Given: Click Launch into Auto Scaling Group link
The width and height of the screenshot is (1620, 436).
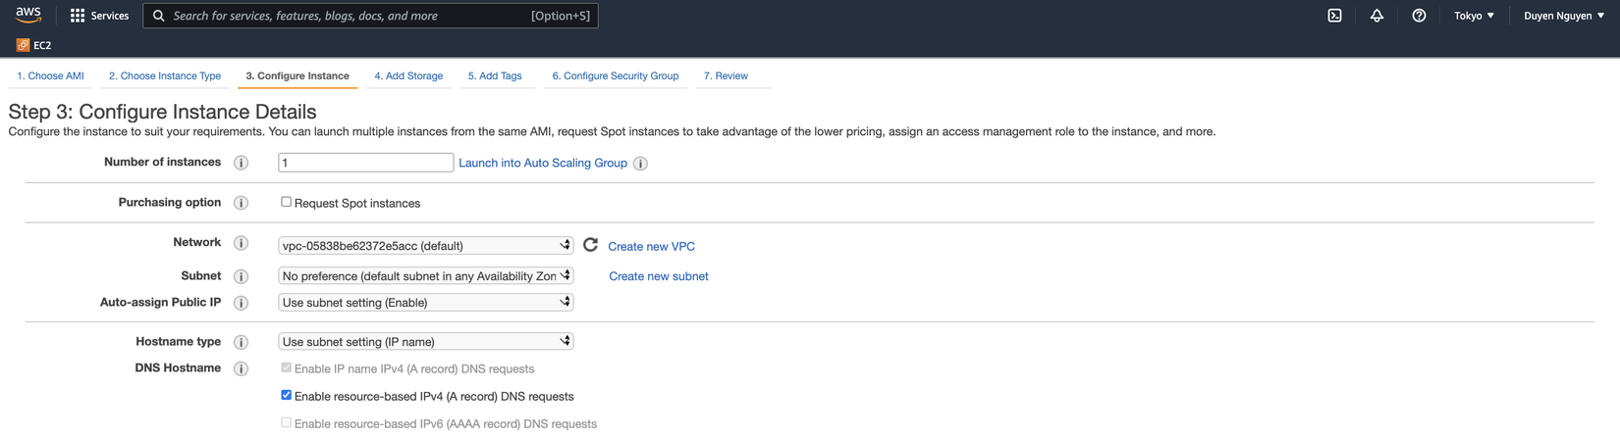Looking at the screenshot, I should point(542,163).
